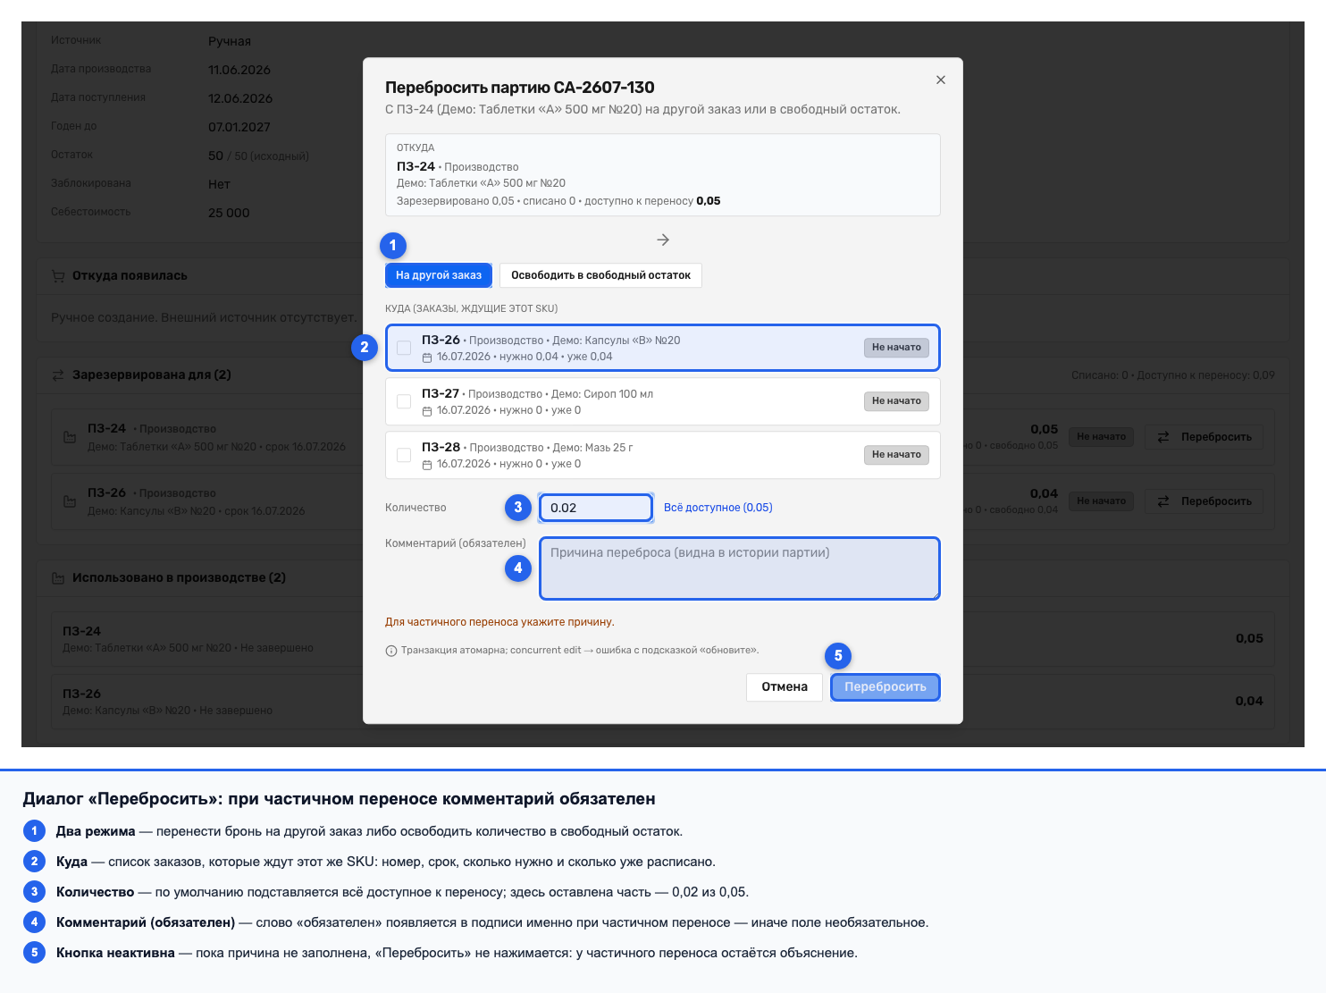The image size is (1326, 993).
Task: Select the На другой заказ mode
Action: [439, 275]
